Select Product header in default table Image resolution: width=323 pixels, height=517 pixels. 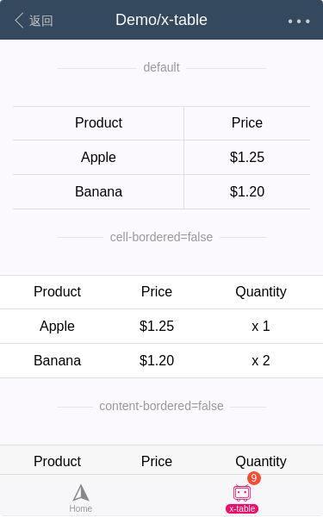coord(98,123)
